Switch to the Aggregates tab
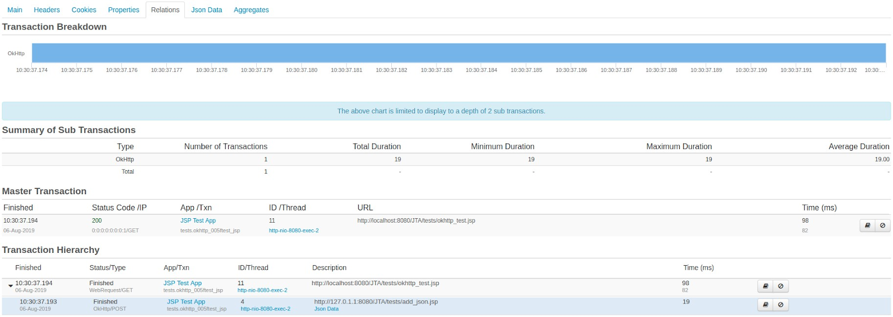 click(251, 9)
